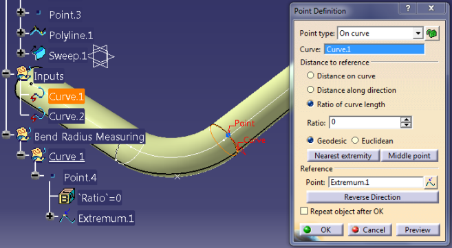Click the Ratio parameter icon under Point.4
The height and width of the screenshot is (248, 452).
[67, 196]
